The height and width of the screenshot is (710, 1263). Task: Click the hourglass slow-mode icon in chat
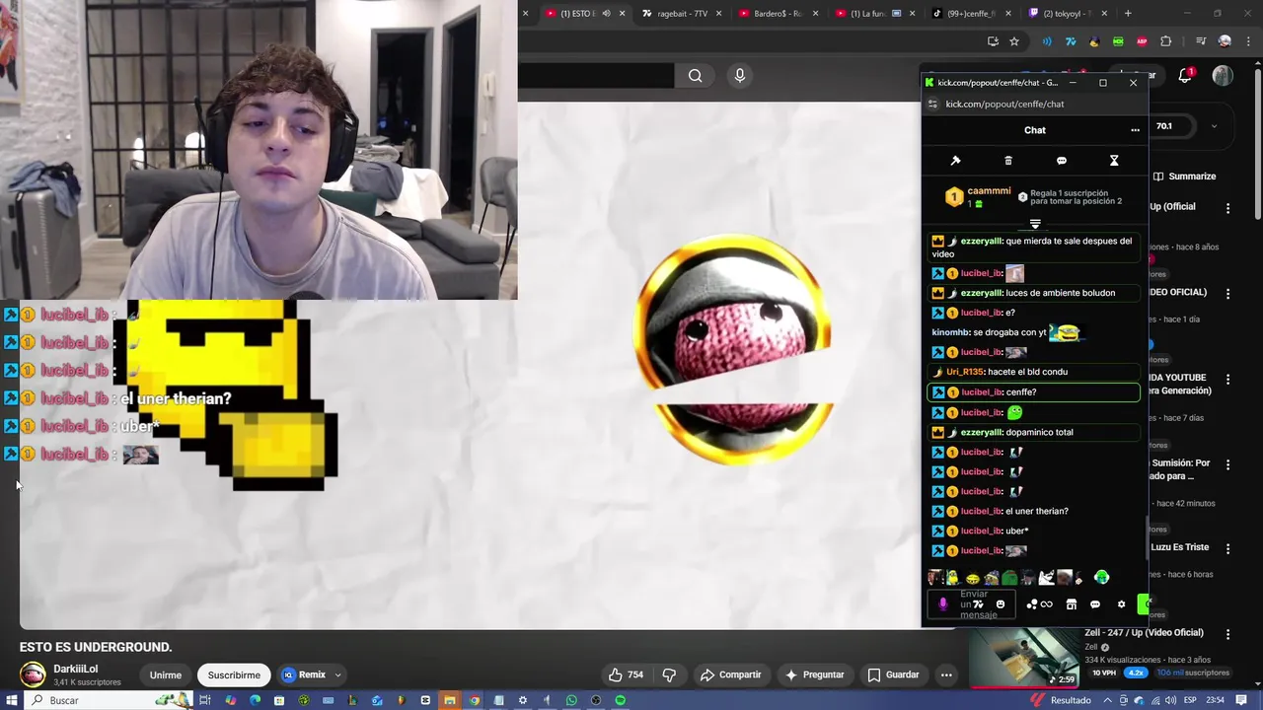pos(1114,161)
